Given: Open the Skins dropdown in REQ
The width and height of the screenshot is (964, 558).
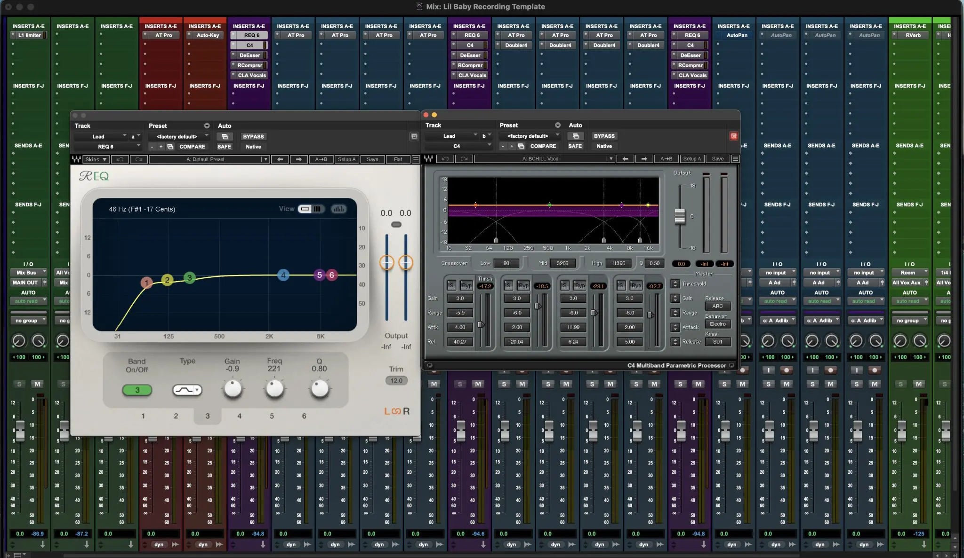Looking at the screenshot, I should click(x=95, y=159).
